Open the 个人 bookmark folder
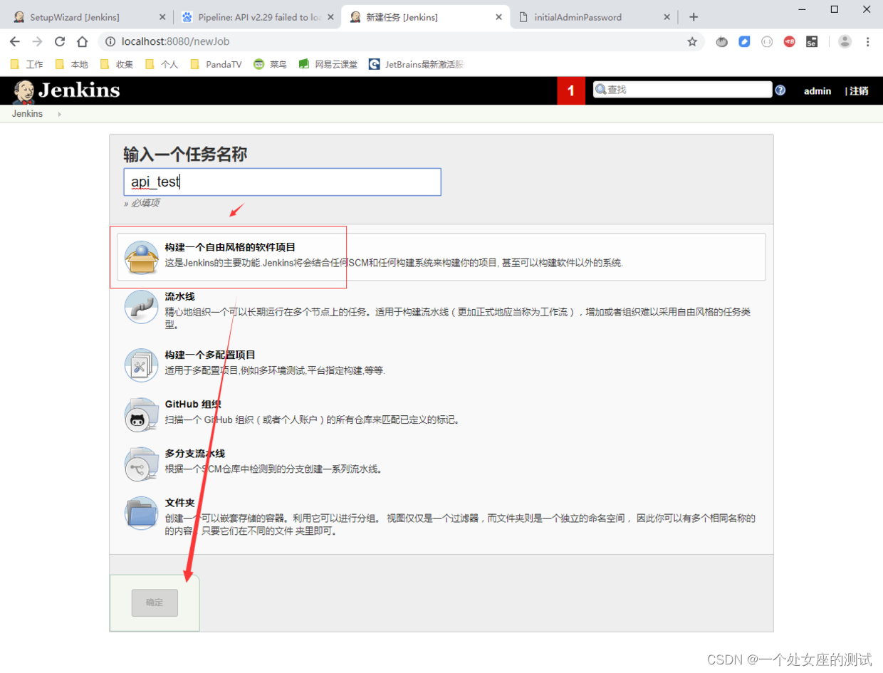 [x=162, y=64]
